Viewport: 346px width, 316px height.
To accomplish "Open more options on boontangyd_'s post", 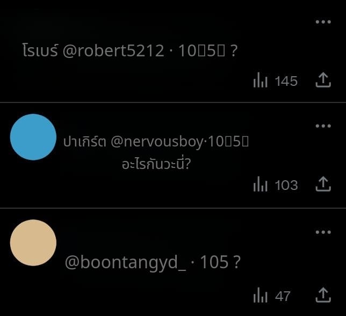I will 323,232.
